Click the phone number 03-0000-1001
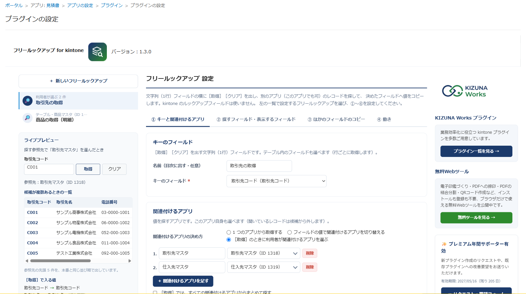Screen dimensions: 526x294 pyautogui.click(x=115, y=213)
